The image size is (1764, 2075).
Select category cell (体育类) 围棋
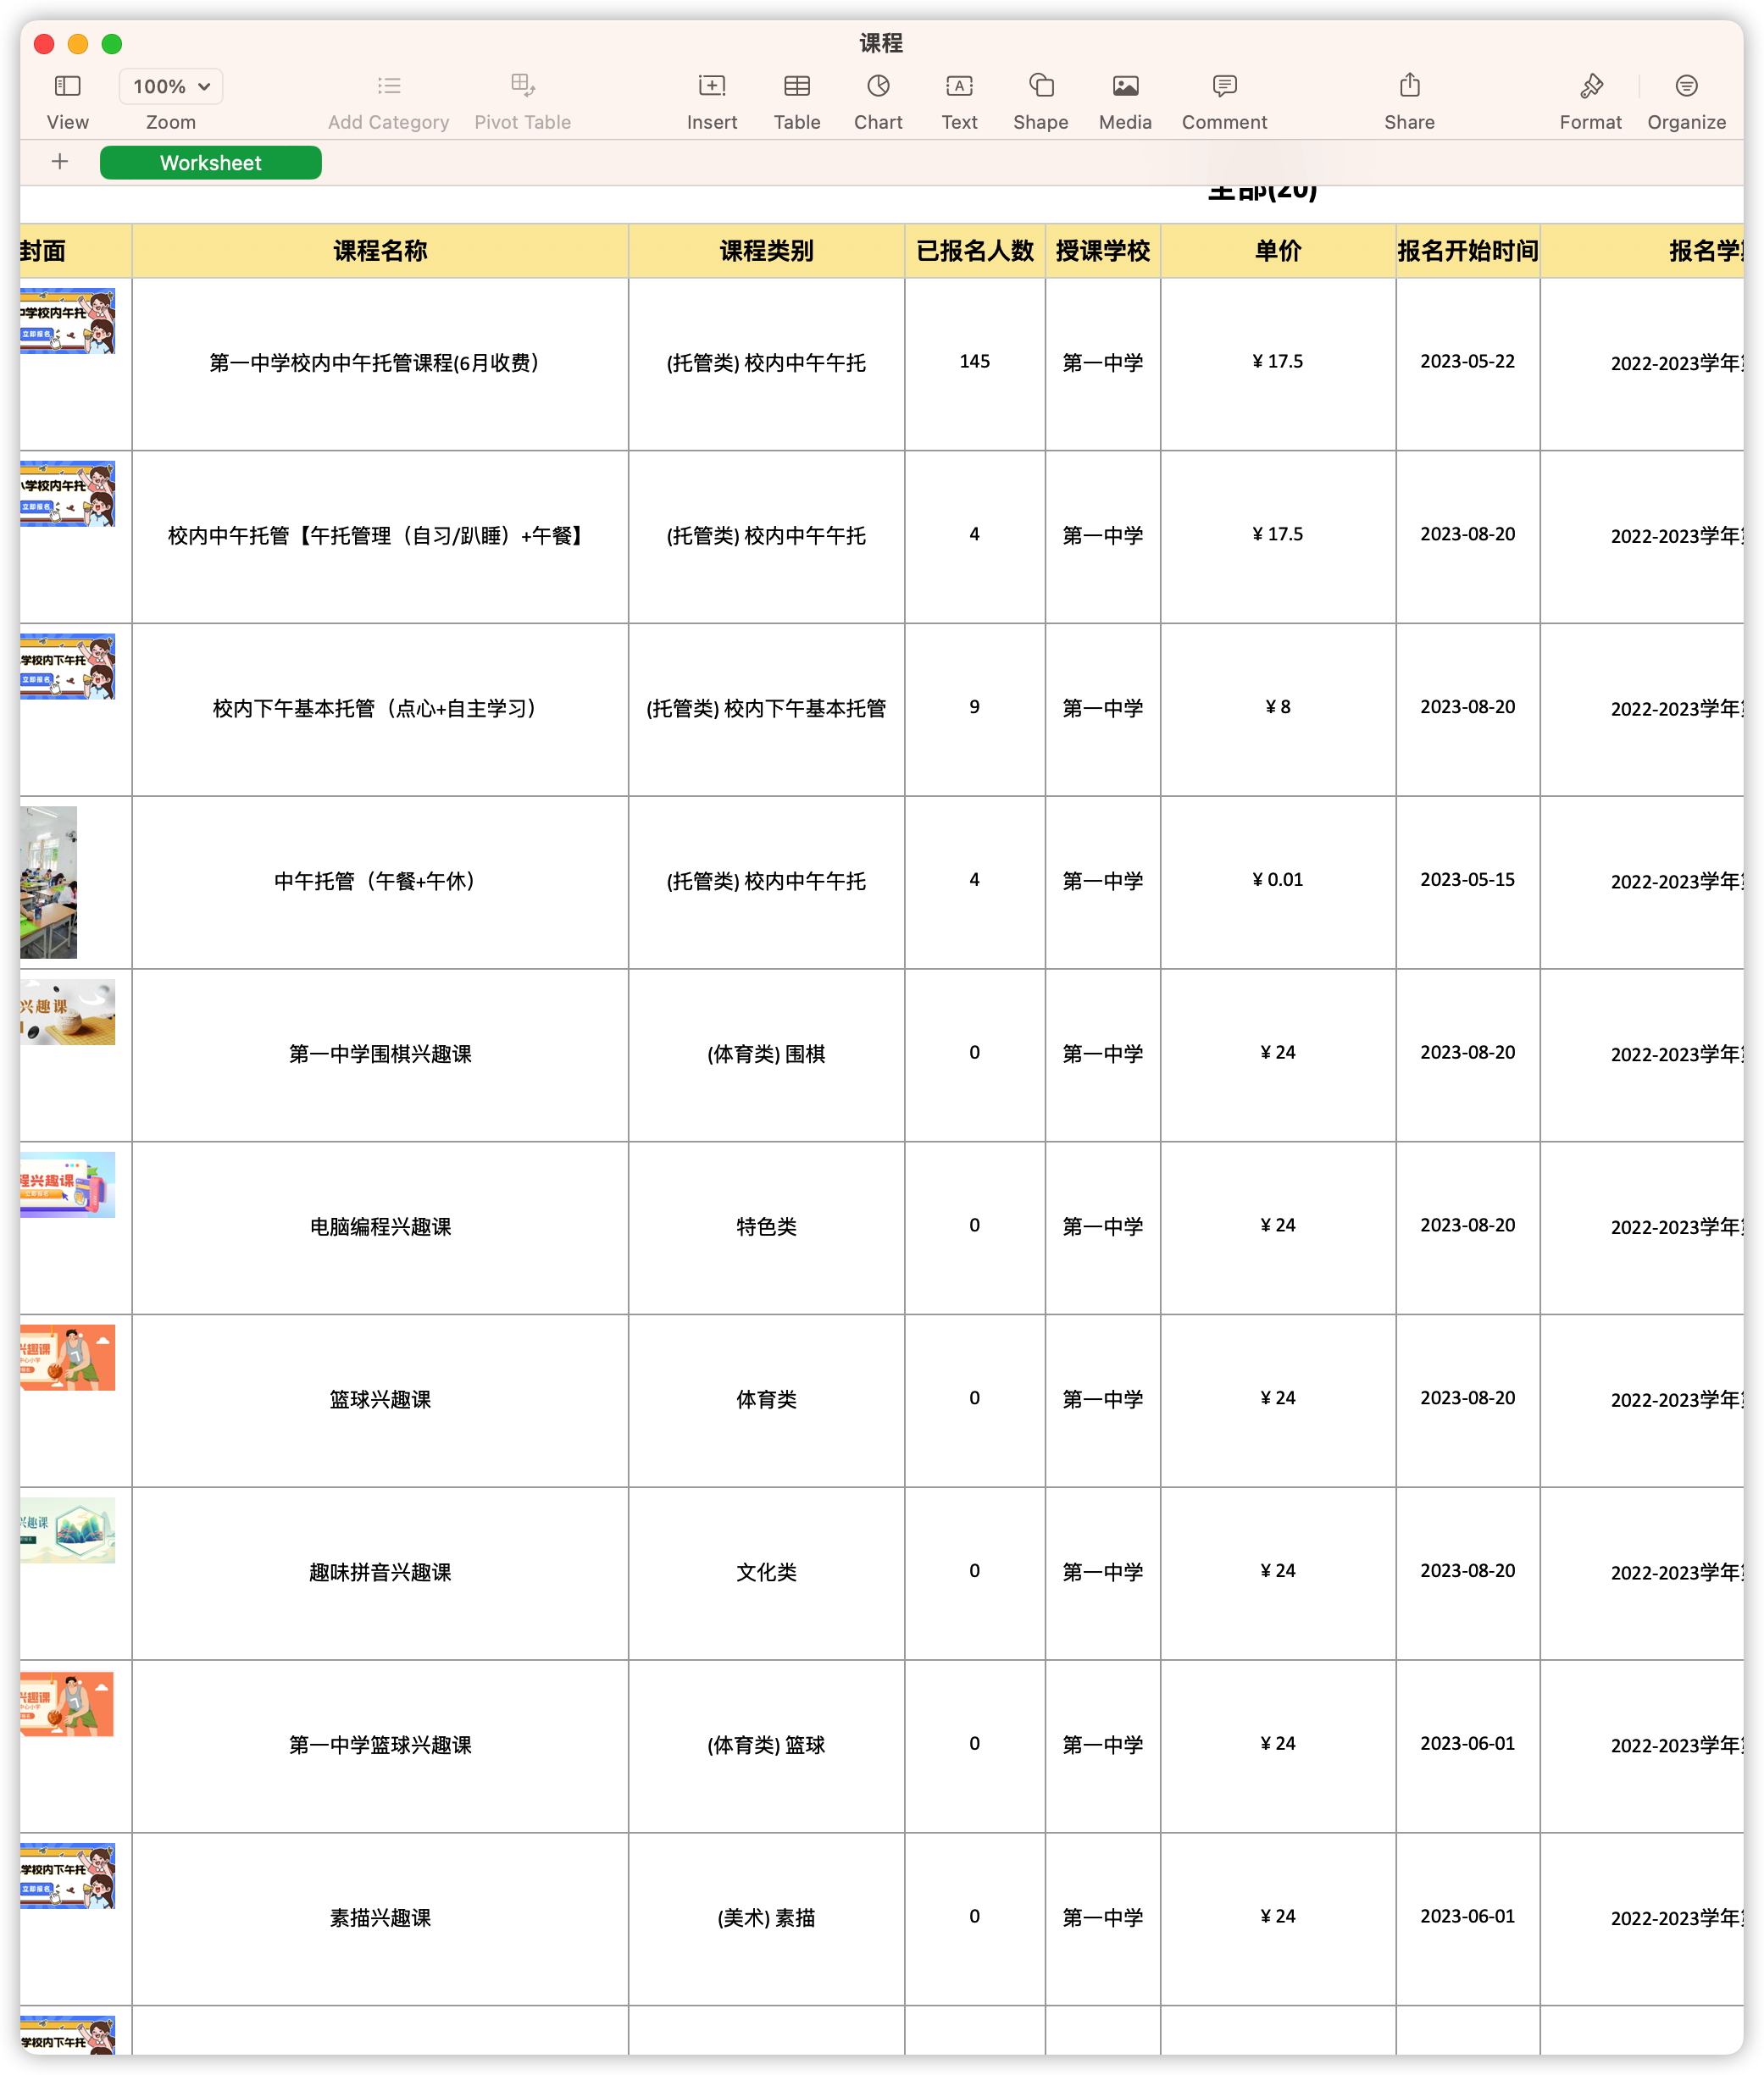point(766,1055)
